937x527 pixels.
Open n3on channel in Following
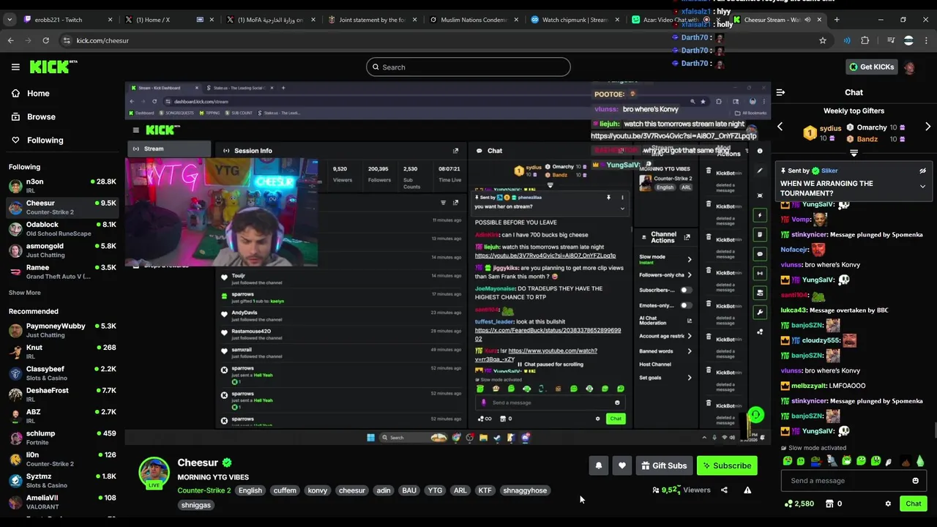[62, 186]
